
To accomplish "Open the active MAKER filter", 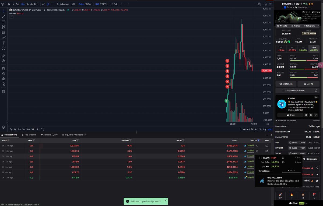I will click(x=258, y=140).
